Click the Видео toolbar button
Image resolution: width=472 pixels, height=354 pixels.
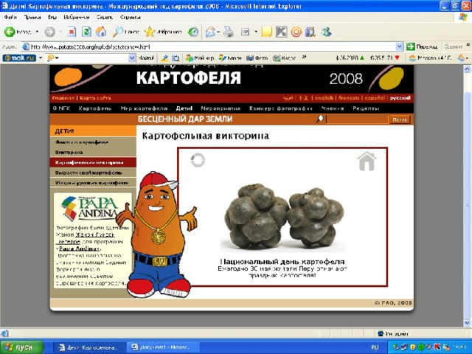(x=284, y=58)
